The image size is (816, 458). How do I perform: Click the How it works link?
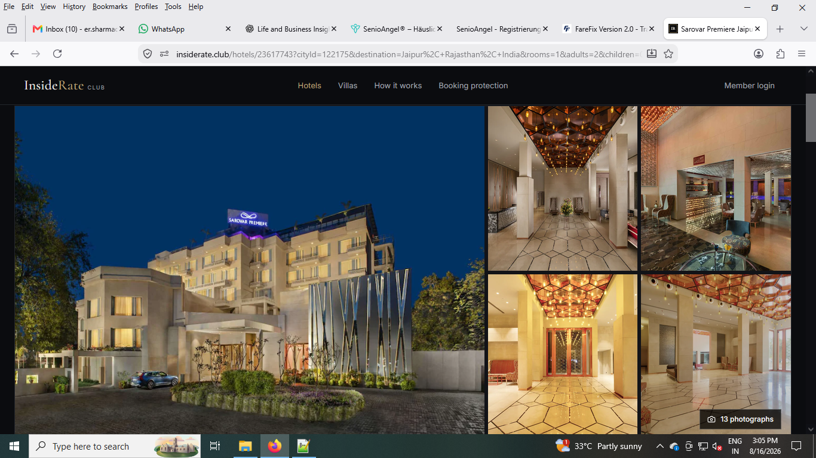point(398,86)
